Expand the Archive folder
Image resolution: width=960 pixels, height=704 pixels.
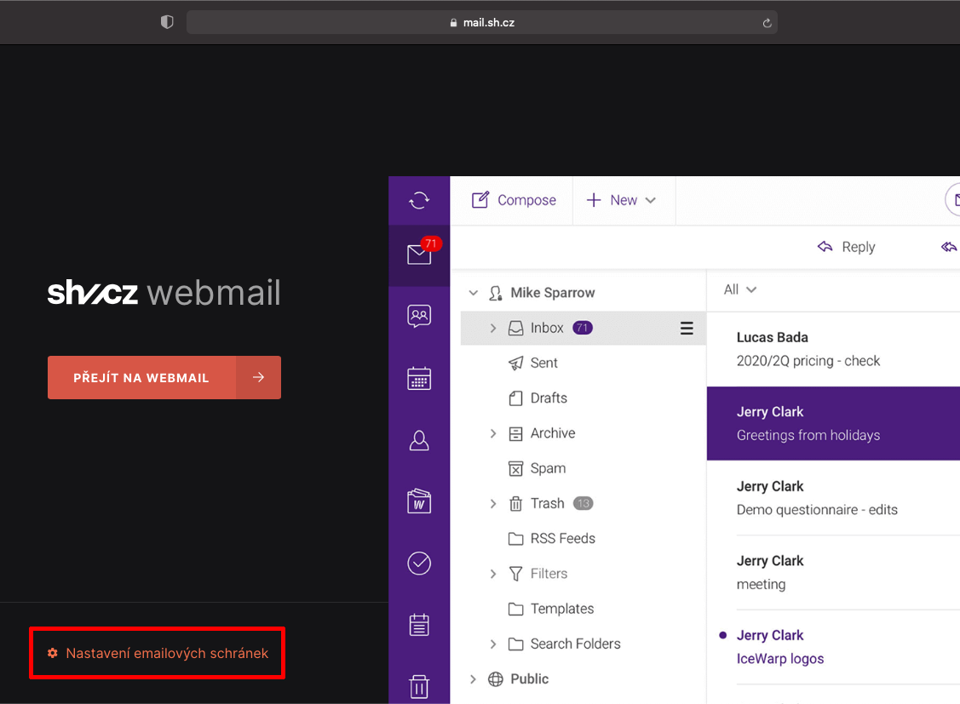point(493,433)
